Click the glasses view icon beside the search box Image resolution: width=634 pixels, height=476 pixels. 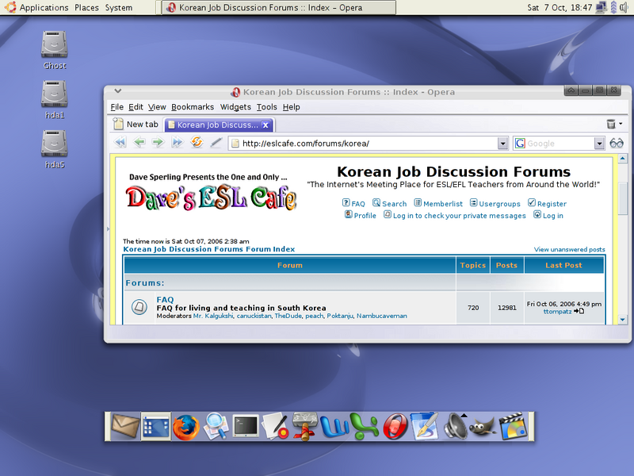click(617, 143)
